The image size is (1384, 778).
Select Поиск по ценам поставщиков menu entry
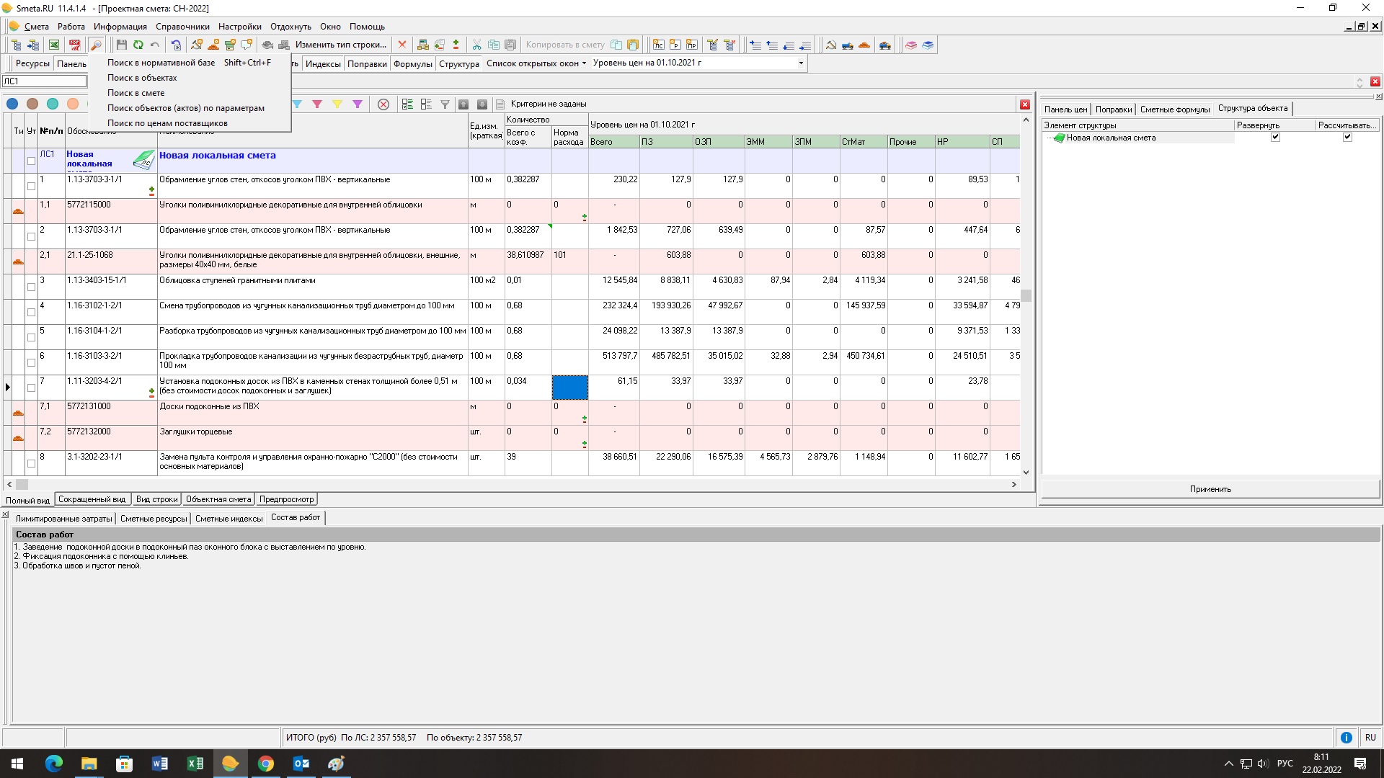(190, 123)
